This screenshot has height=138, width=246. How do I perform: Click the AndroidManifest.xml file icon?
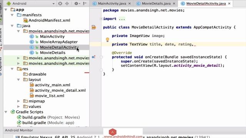coord(25,20)
